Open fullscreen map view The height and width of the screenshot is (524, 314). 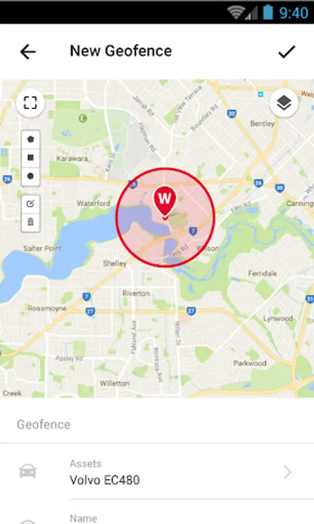tap(30, 102)
